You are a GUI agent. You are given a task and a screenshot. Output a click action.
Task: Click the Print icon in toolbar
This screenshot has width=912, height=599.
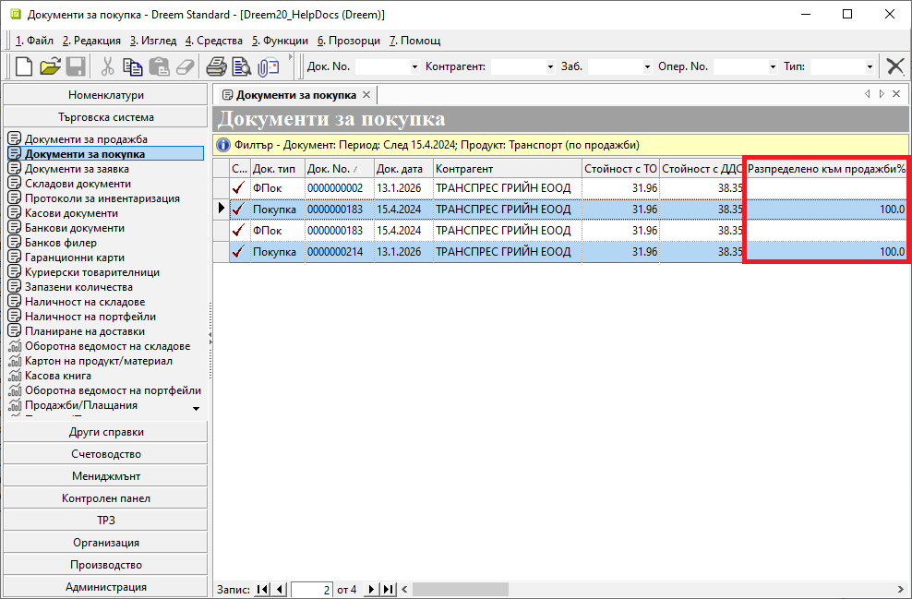point(216,66)
